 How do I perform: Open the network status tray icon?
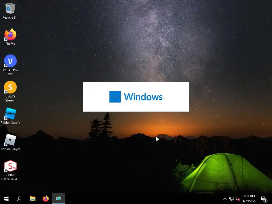[231, 199]
